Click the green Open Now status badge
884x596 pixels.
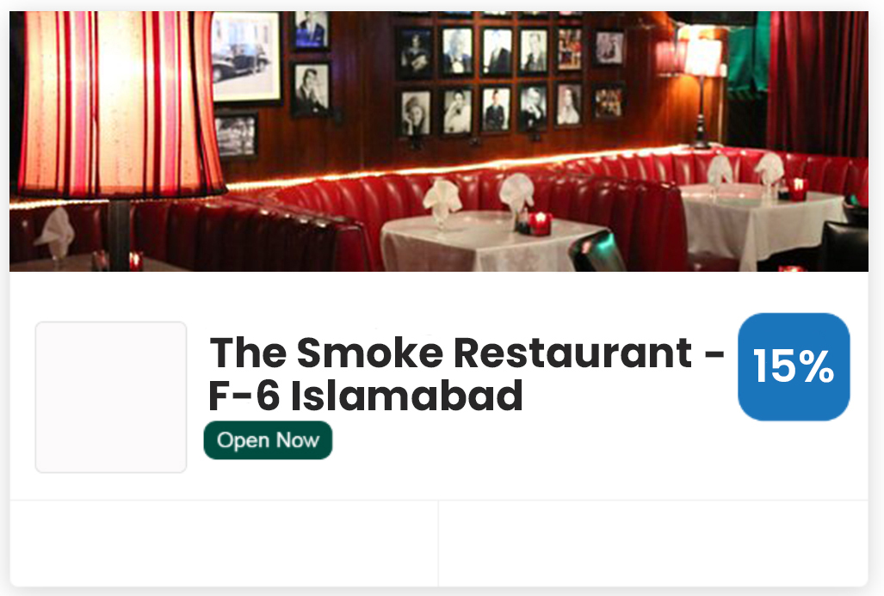(x=268, y=440)
